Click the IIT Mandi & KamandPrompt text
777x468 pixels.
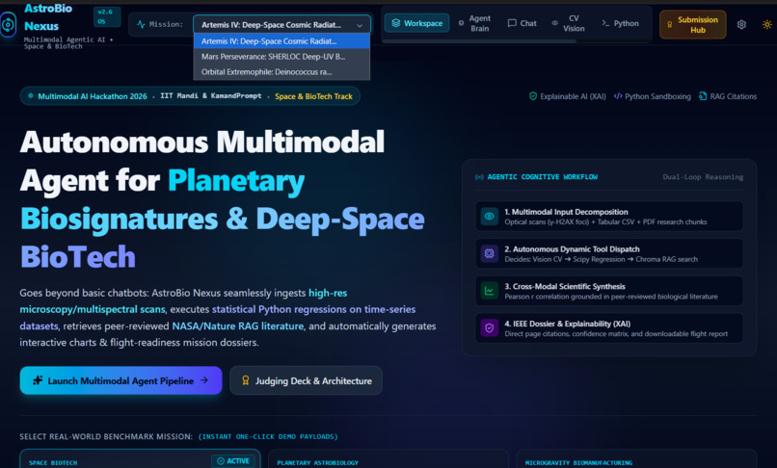point(210,95)
